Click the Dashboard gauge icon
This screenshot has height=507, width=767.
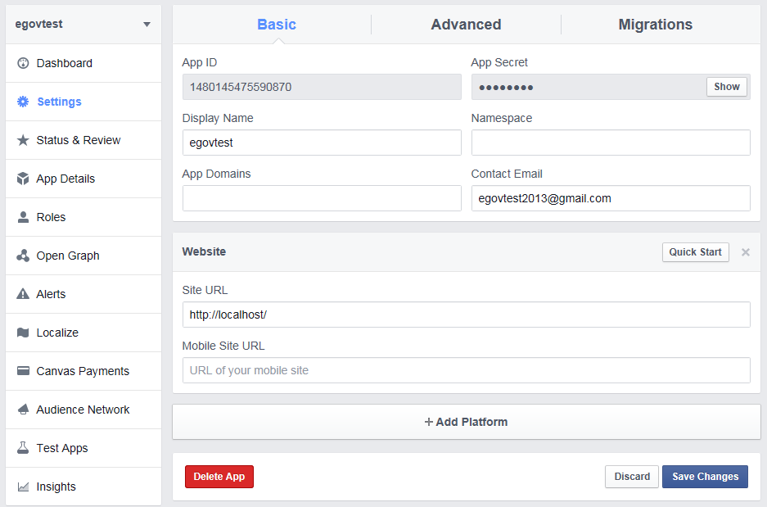[23, 63]
